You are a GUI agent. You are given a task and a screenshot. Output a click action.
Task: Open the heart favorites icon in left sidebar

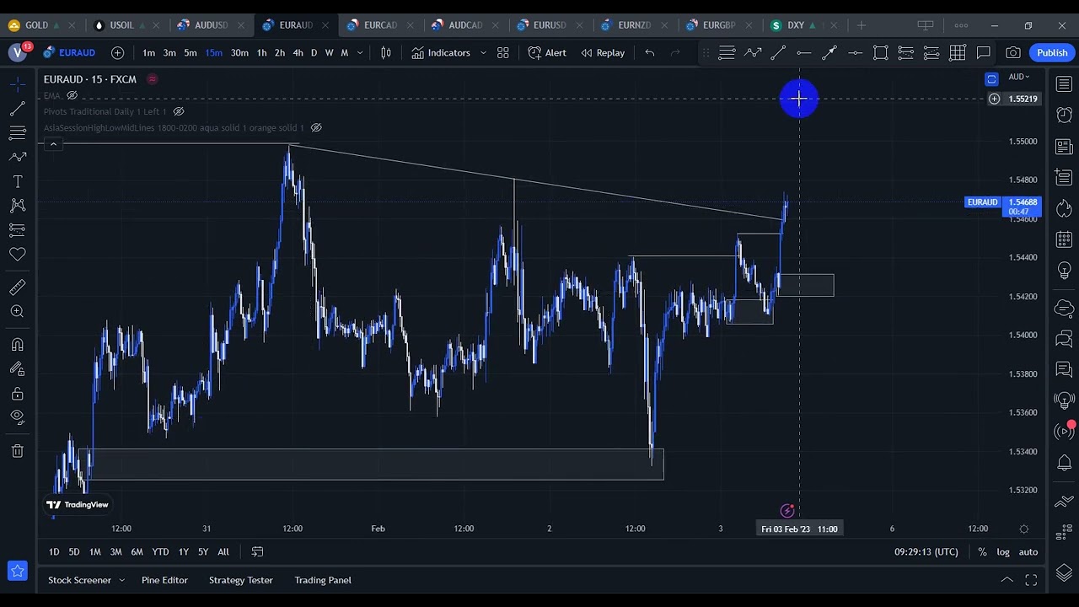(17, 254)
